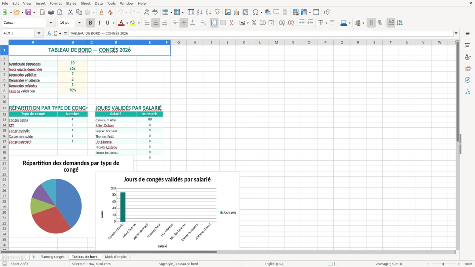This screenshot has width=475, height=267.
Task: Open the File menu
Action: pos(5,3)
